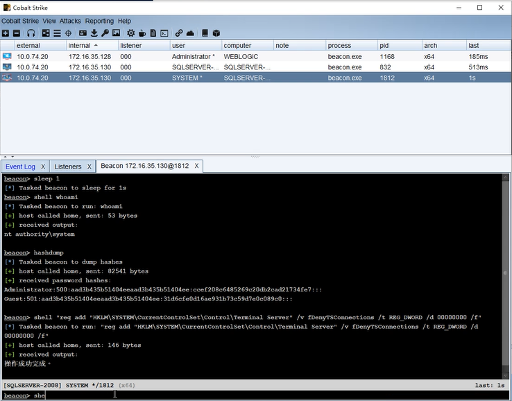512x401 pixels.
Task: Open screenshots view picture icon
Action: [x=116, y=33]
